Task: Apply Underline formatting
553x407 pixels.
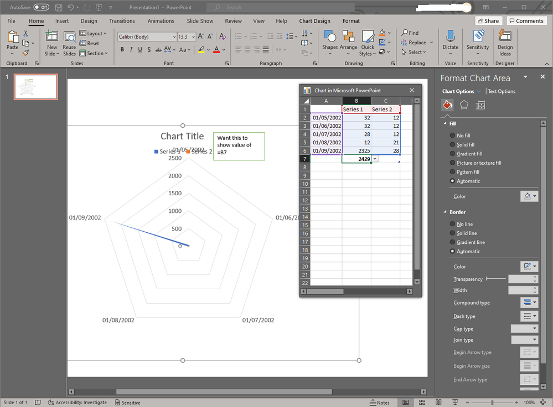Action: click(x=140, y=50)
